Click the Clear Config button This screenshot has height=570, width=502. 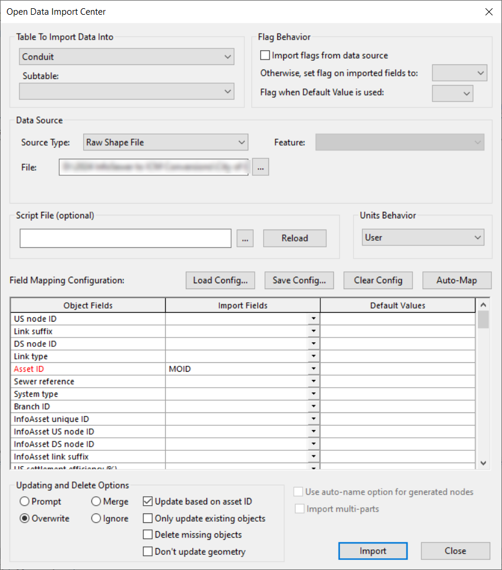click(x=378, y=280)
